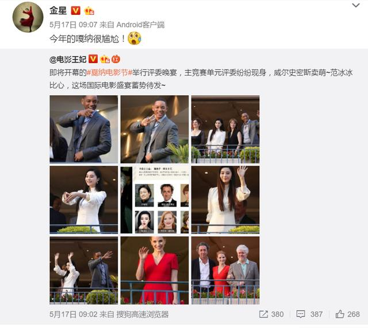Open 金星's profile avatar
The height and width of the screenshot is (328, 368).
(x=28, y=17)
